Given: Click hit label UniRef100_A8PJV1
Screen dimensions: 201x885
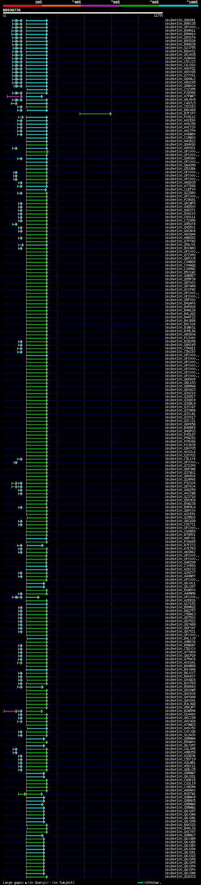Looking at the screenshot, I should [180, 538].
